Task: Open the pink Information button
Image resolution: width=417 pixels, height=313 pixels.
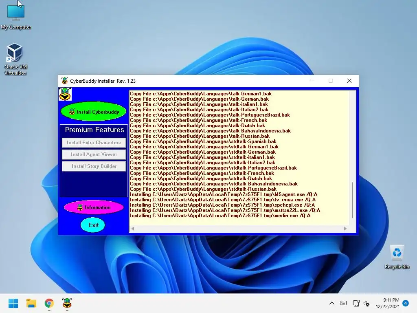Action: click(x=94, y=207)
